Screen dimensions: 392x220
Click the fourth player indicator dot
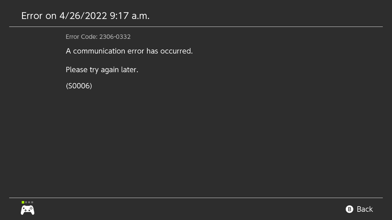tap(32, 202)
